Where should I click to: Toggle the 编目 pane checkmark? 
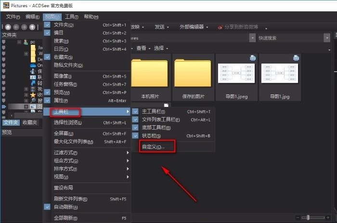point(47,33)
